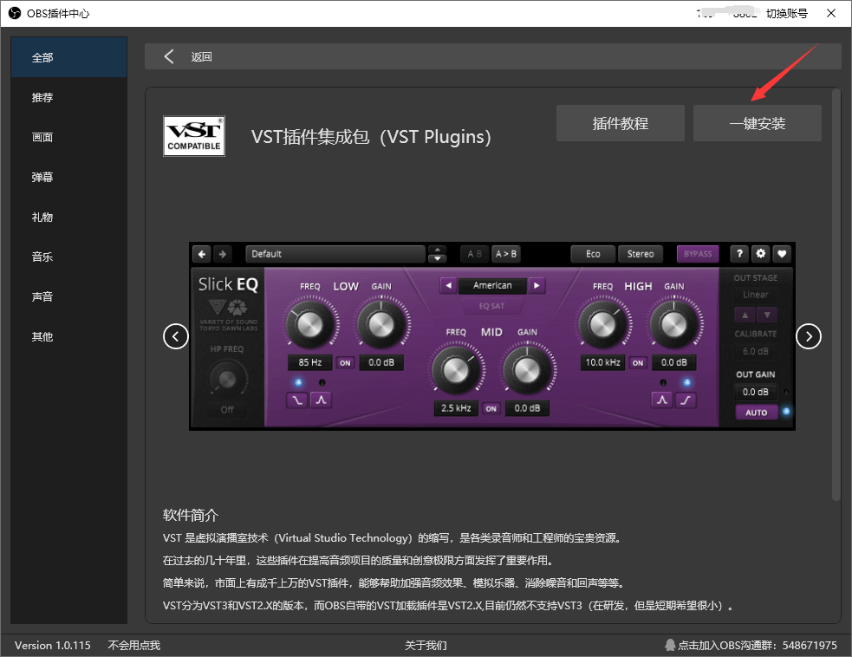852x657 pixels.
Task: Open the 插件教程 plugin tutorial
Action: (621, 123)
